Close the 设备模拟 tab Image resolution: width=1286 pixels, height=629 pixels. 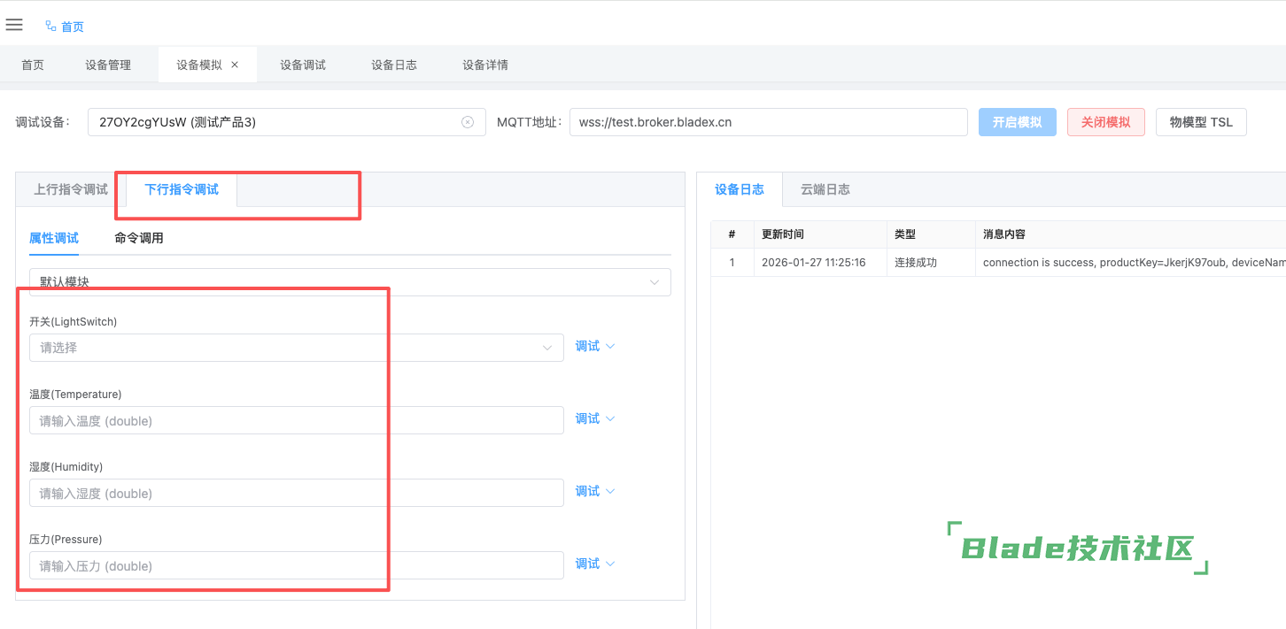pos(235,65)
